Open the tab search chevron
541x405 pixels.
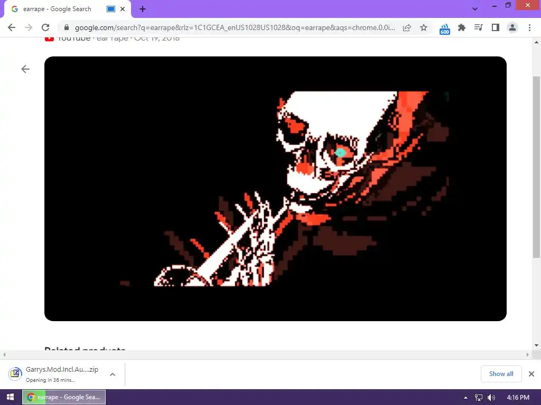(475, 9)
